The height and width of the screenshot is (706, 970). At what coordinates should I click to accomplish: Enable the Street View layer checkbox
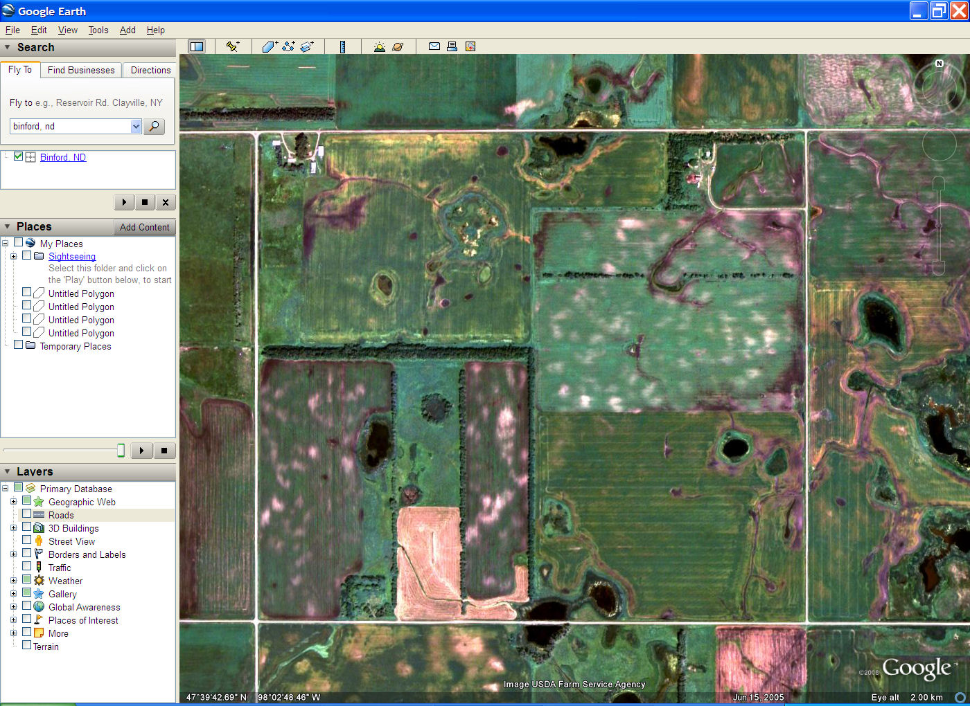(x=26, y=540)
